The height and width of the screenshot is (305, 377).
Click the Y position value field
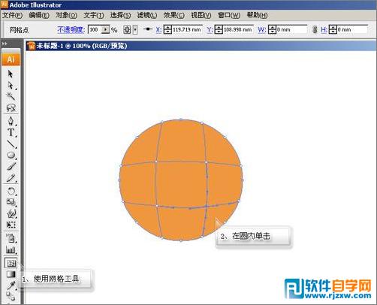pos(237,29)
